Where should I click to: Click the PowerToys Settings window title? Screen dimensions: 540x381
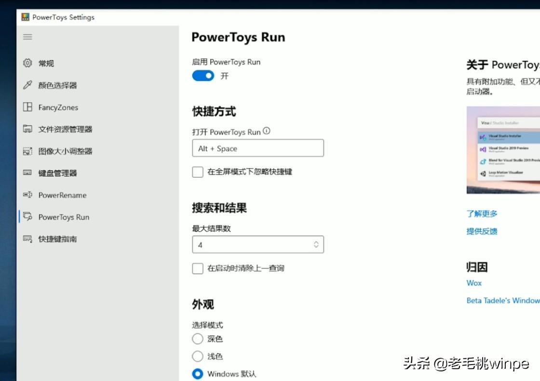coord(63,17)
